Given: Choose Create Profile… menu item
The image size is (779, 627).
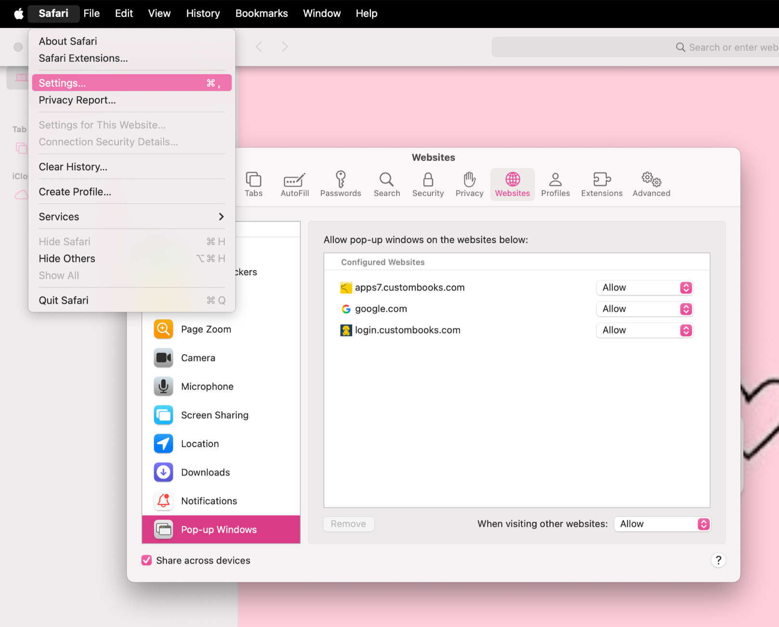Looking at the screenshot, I should click(x=132, y=192).
